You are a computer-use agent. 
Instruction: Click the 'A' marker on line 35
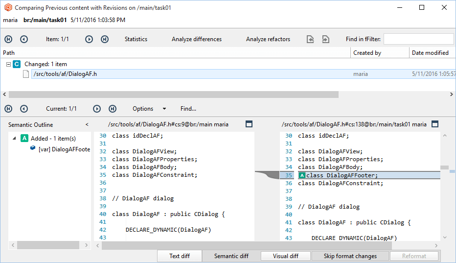[x=302, y=175]
